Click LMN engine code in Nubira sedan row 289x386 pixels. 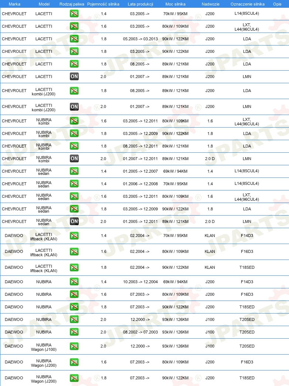pos(247,221)
